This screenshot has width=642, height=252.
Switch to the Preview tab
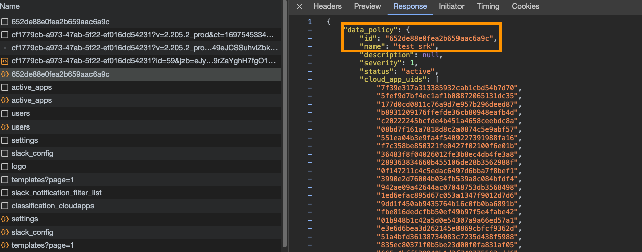pos(368,7)
